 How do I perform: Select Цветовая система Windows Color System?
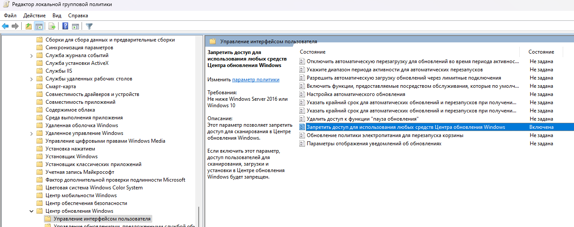click(94, 188)
